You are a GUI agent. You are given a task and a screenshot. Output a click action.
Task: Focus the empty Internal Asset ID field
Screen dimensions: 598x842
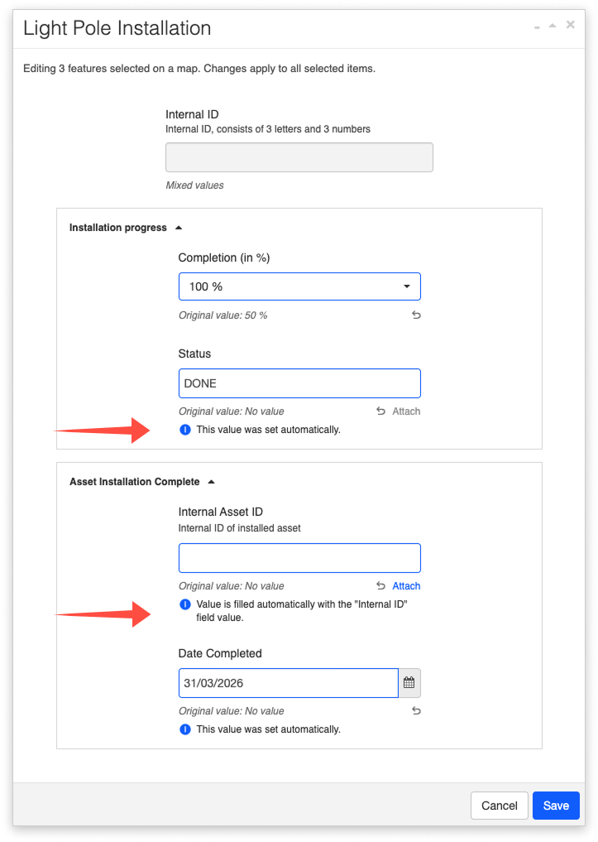point(299,558)
